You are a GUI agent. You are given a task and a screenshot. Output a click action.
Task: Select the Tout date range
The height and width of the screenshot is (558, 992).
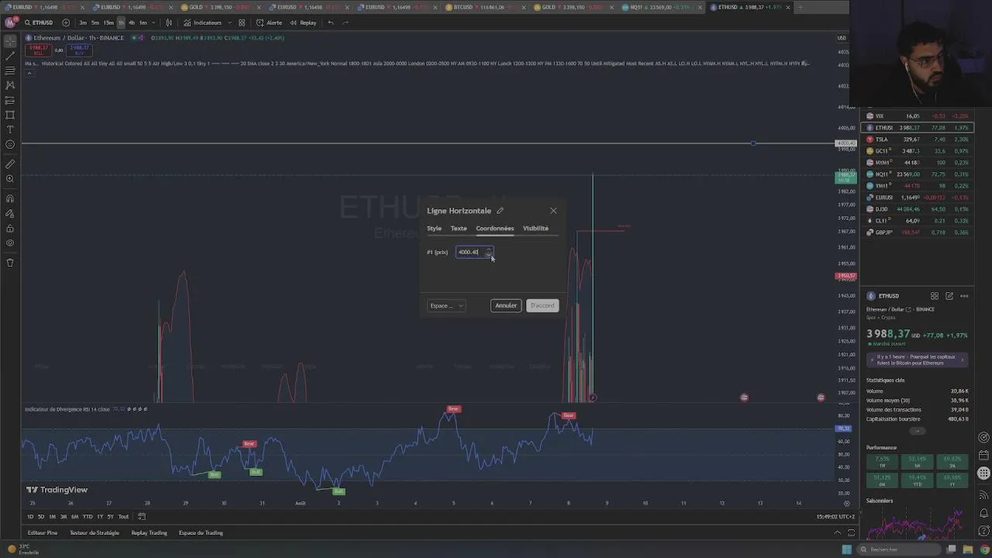coord(123,517)
